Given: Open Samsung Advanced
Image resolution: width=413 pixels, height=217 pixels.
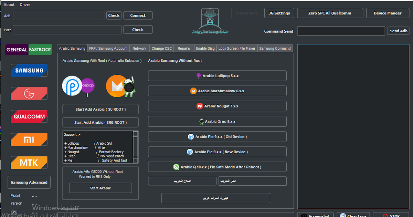Looking at the screenshot, I should (29, 183).
